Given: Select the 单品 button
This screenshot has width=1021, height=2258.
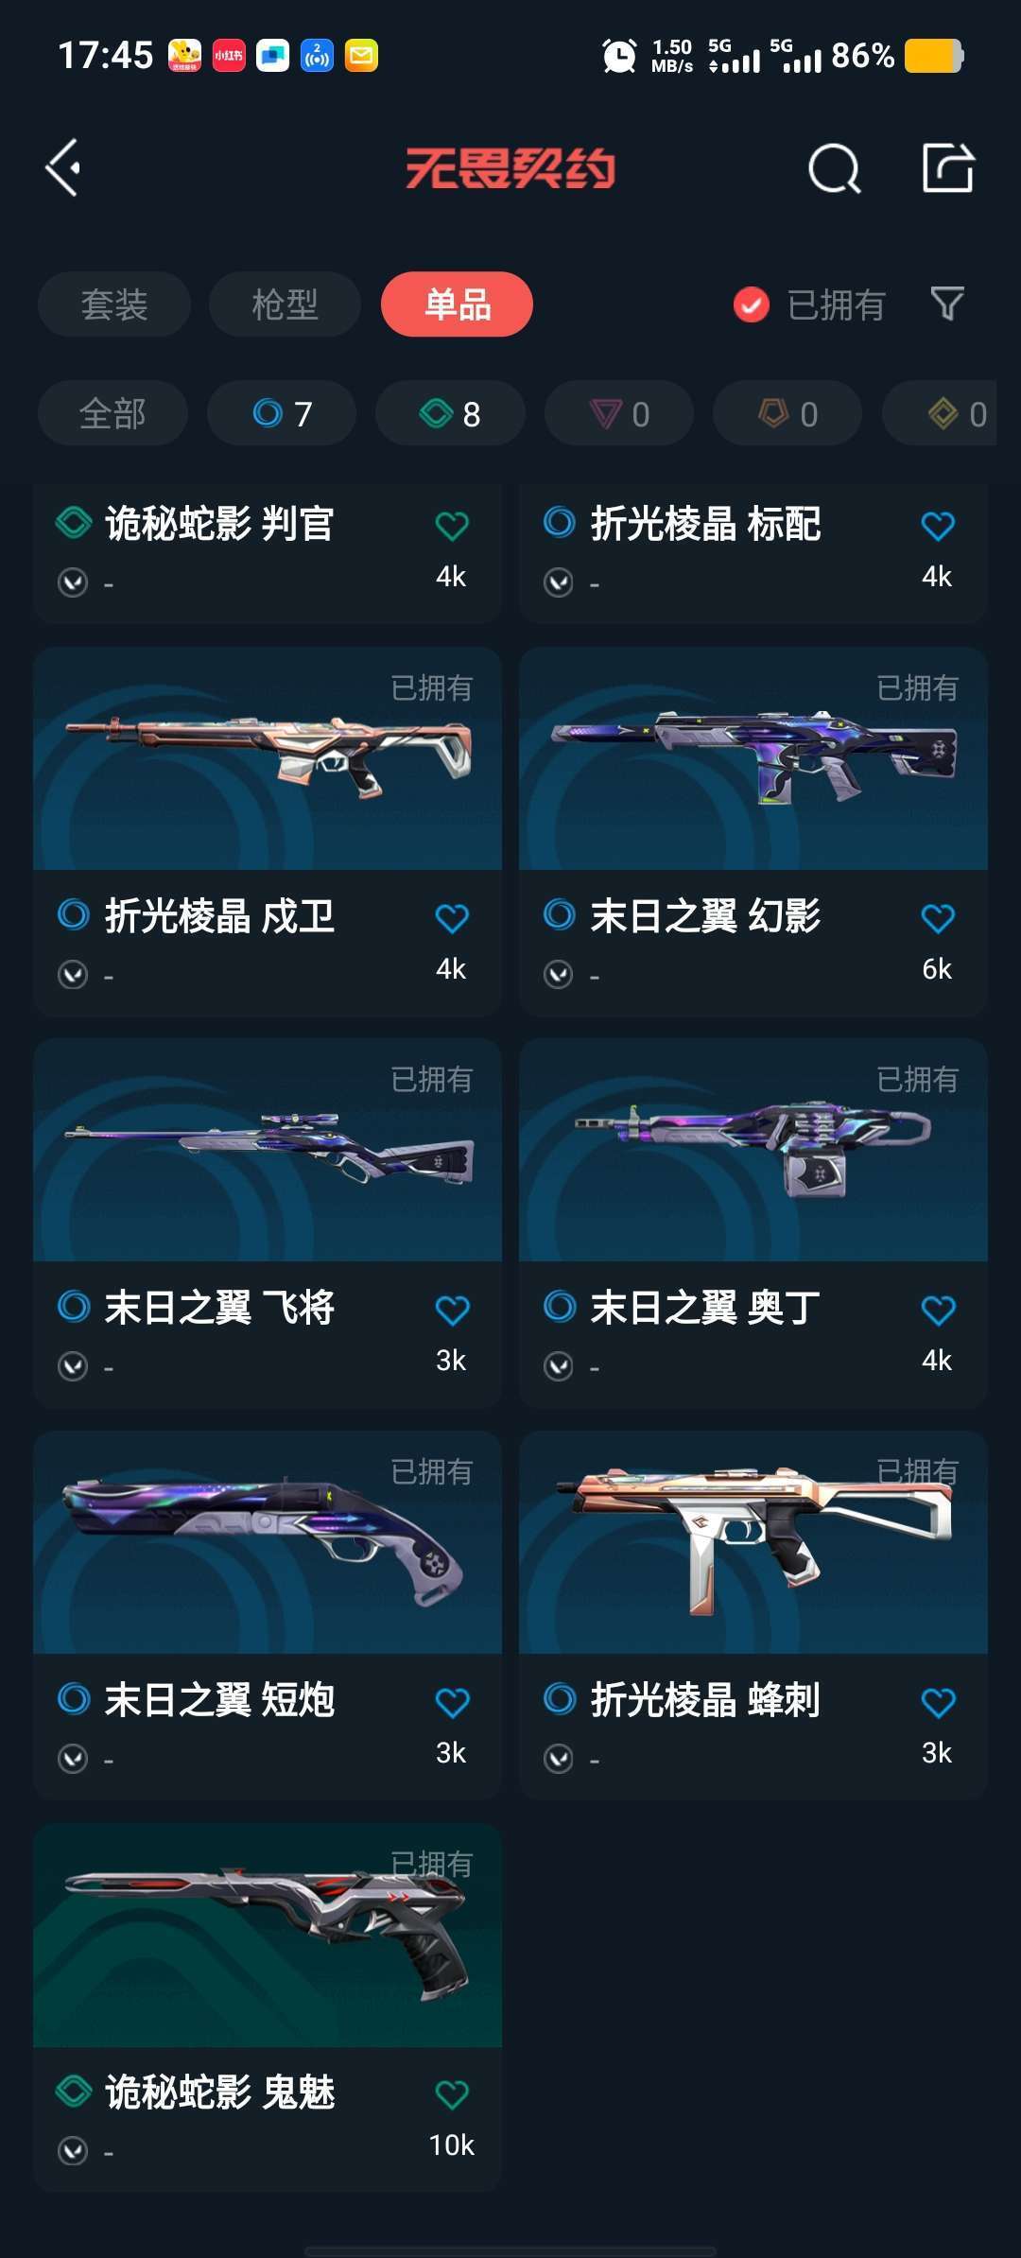Looking at the screenshot, I should pyautogui.click(x=457, y=304).
